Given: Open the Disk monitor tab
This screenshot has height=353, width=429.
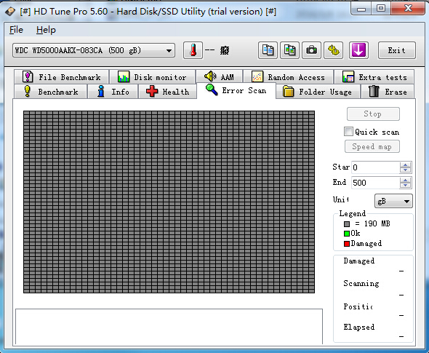Looking at the screenshot, I should (x=153, y=77).
